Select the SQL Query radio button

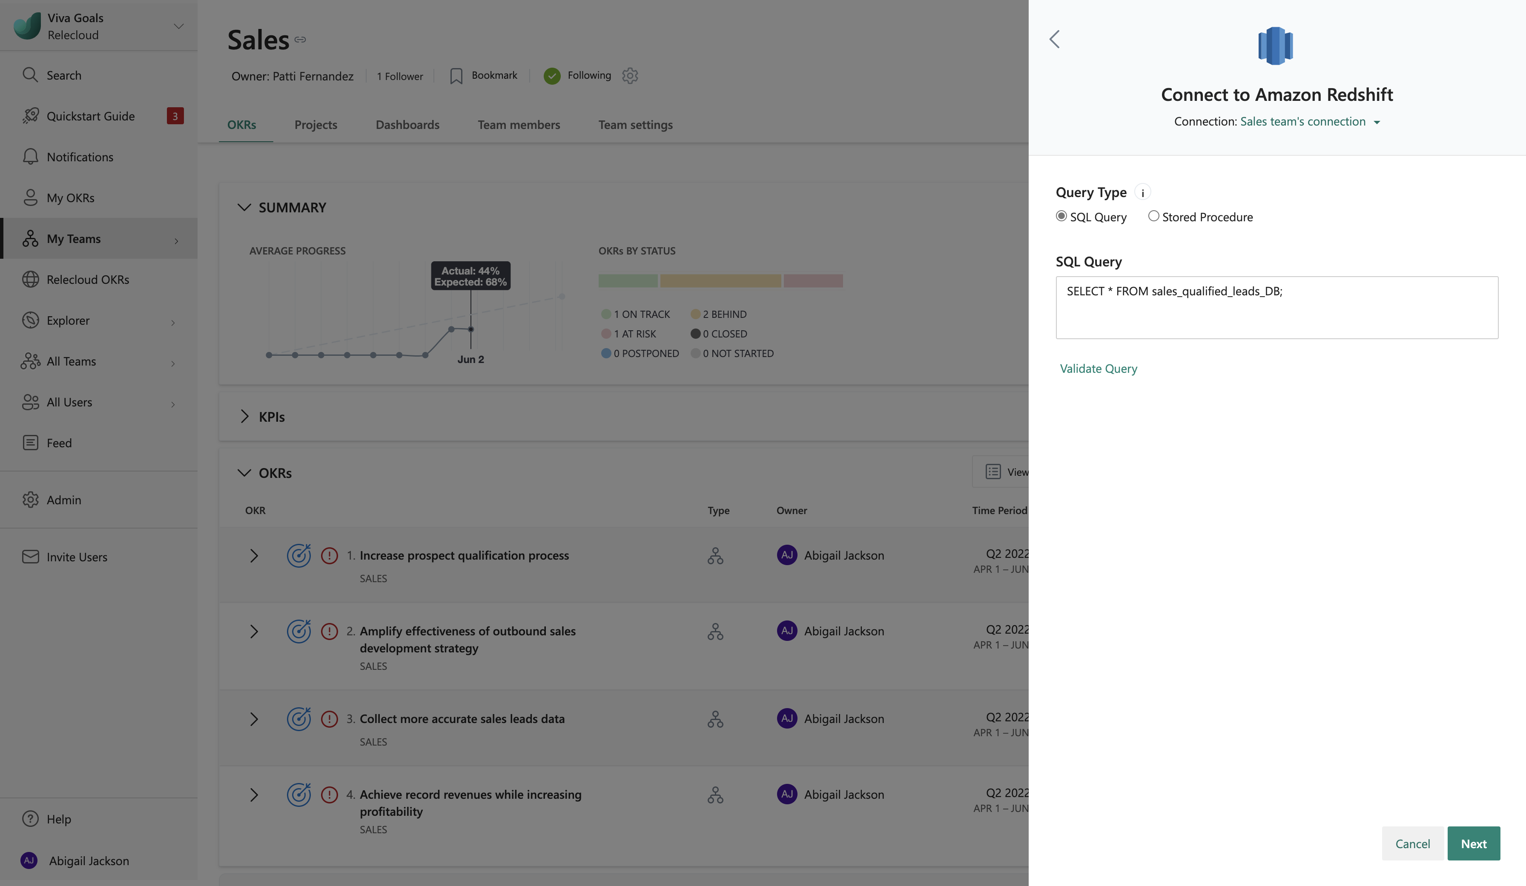(x=1061, y=216)
